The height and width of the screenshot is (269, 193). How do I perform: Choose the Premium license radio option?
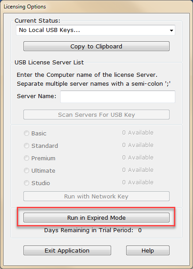[27, 158]
